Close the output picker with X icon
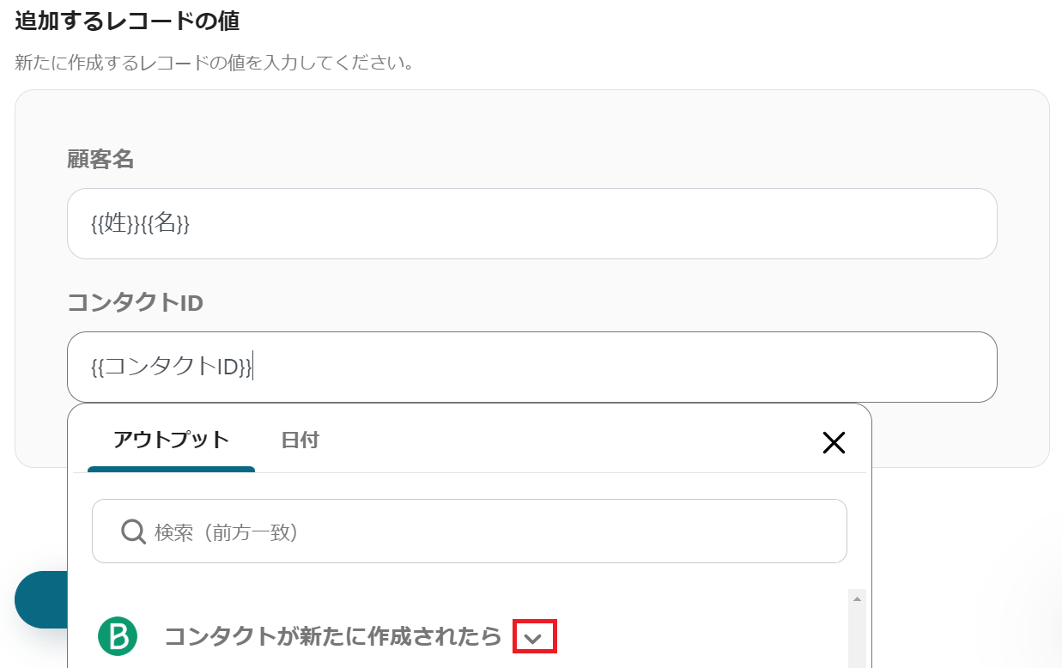The height and width of the screenshot is (668, 1062). [x=834, y=442]
